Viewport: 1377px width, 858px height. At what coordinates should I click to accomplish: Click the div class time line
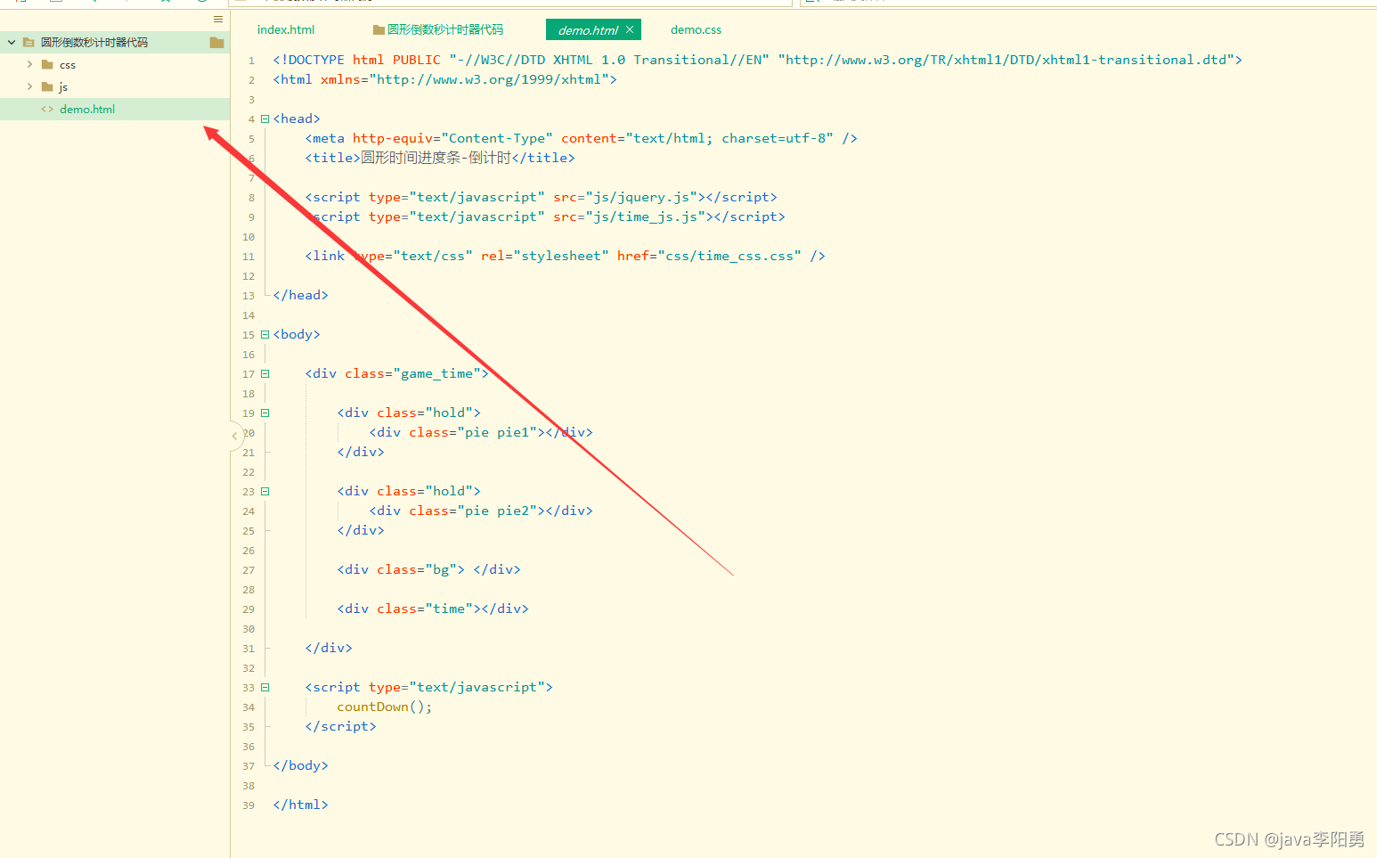pyautogui.click(x=433, y=609)
